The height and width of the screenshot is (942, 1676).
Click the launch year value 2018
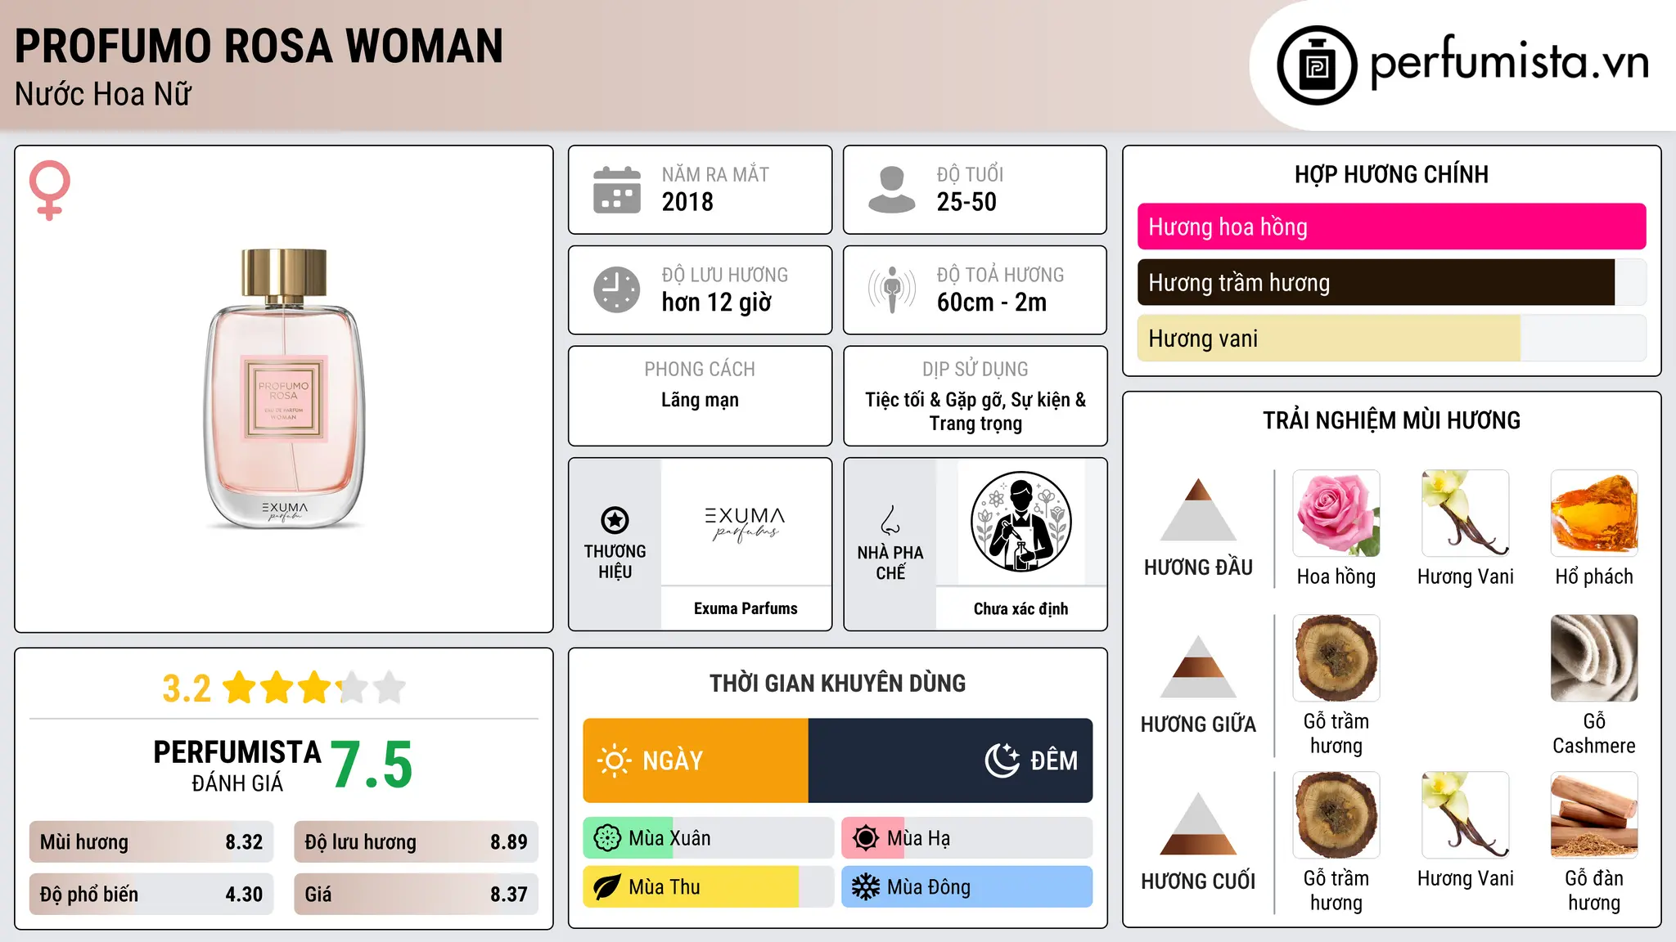click(x=687, y=202)
